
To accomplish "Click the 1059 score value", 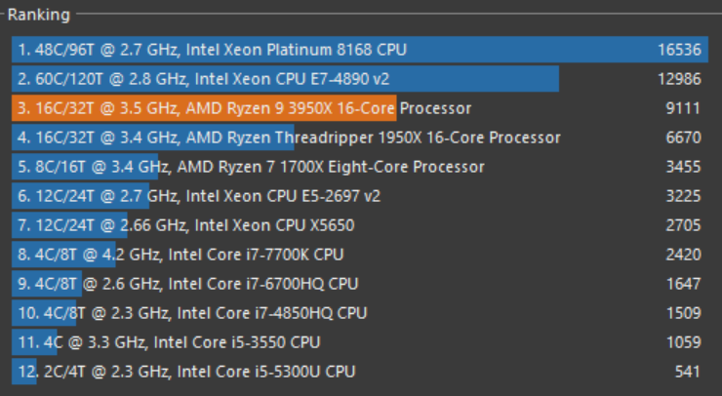I will click(x=683, y=342).
